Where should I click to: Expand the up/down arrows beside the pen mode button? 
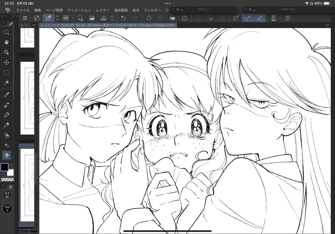[57, 18]
